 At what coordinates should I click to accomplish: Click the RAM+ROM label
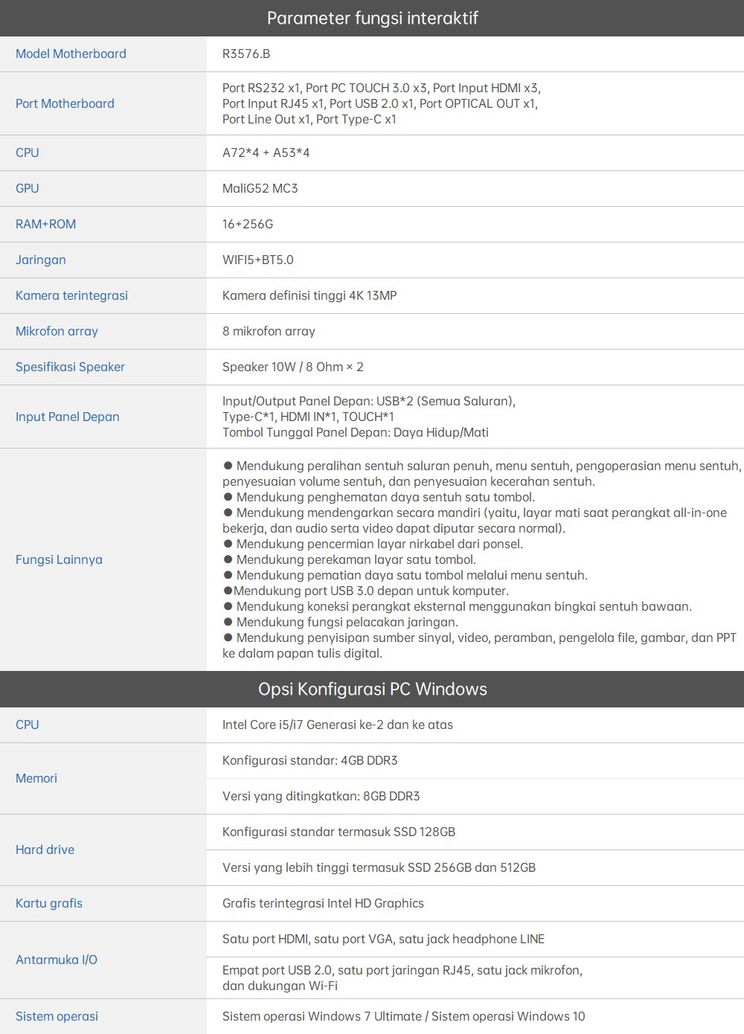point(45,224)
